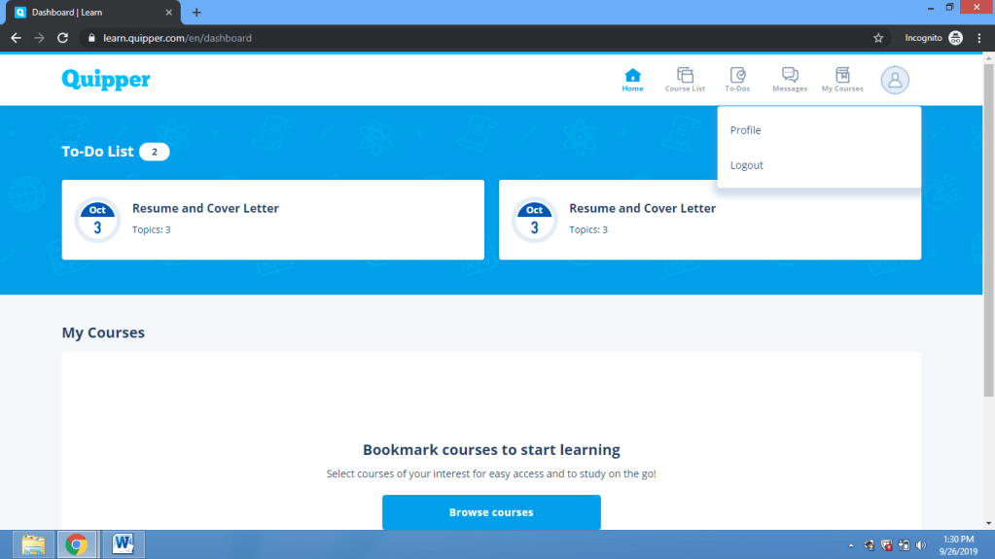
Task: Select Logout from the account menu
Action: (x=747, y=165)
